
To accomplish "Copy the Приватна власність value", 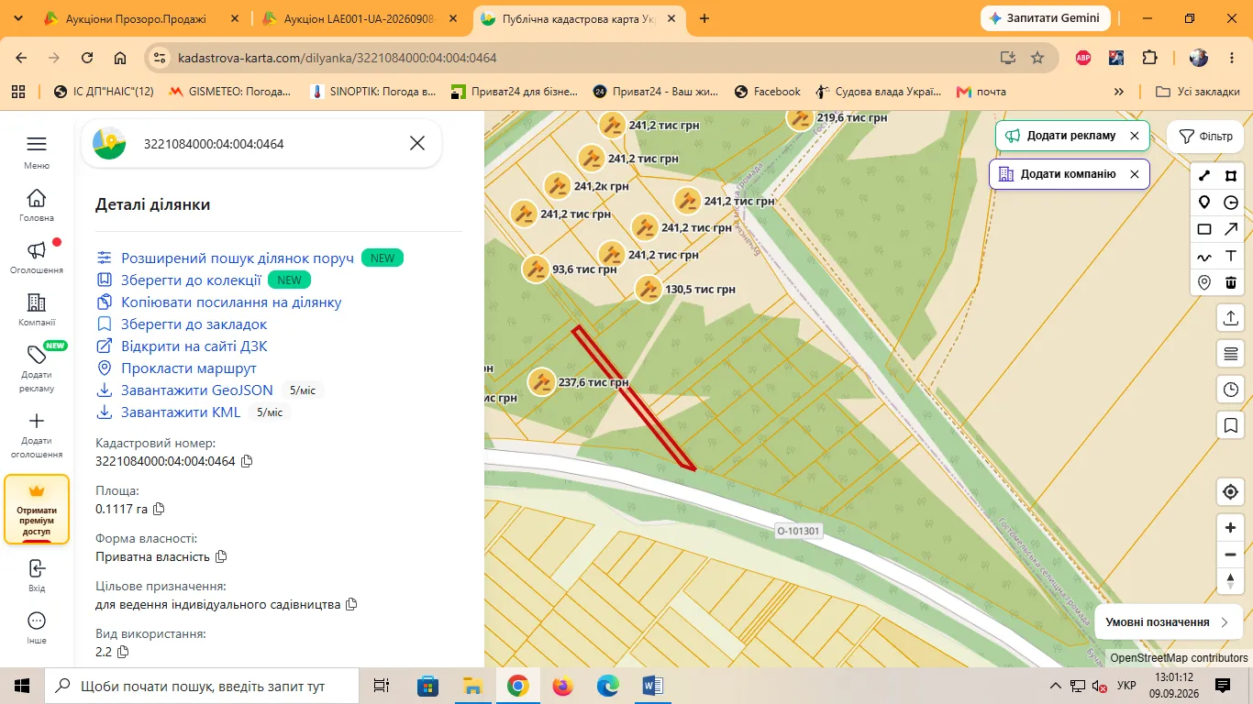I will [220, 556].
